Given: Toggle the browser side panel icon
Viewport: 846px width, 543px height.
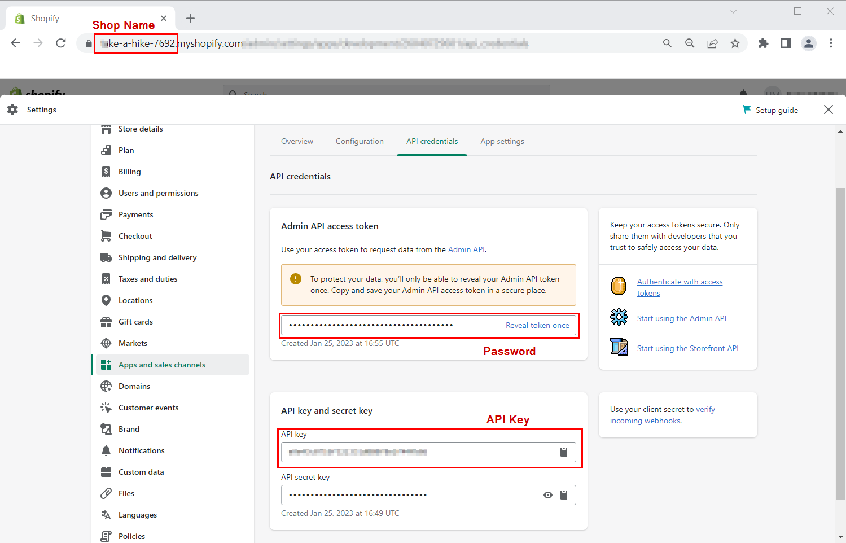Looking at the screenshot, I should [x=786, y=43].
